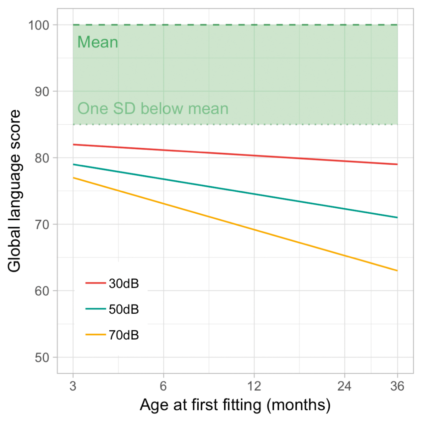This screenshot has height=422, width=422.
Task: Click the teal 50dB legend line swatch
Action: [95, 309]
